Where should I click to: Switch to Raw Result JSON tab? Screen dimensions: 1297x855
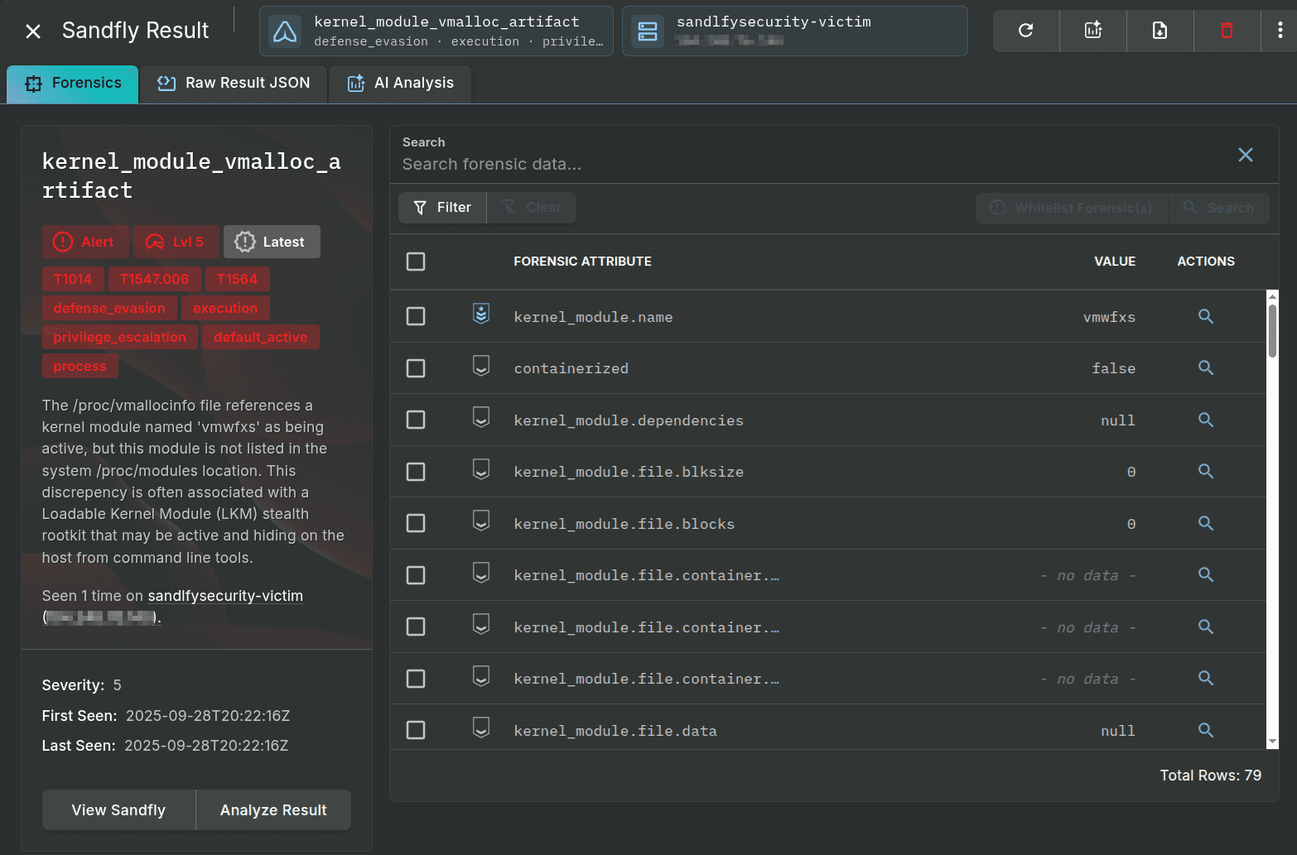click(234, 83)
